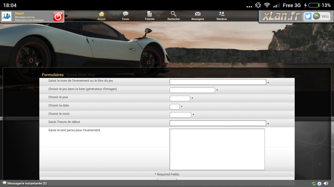This screenshot has width=334, height=187.
Task: Click the Wii icon
Action: click(325, 16)
